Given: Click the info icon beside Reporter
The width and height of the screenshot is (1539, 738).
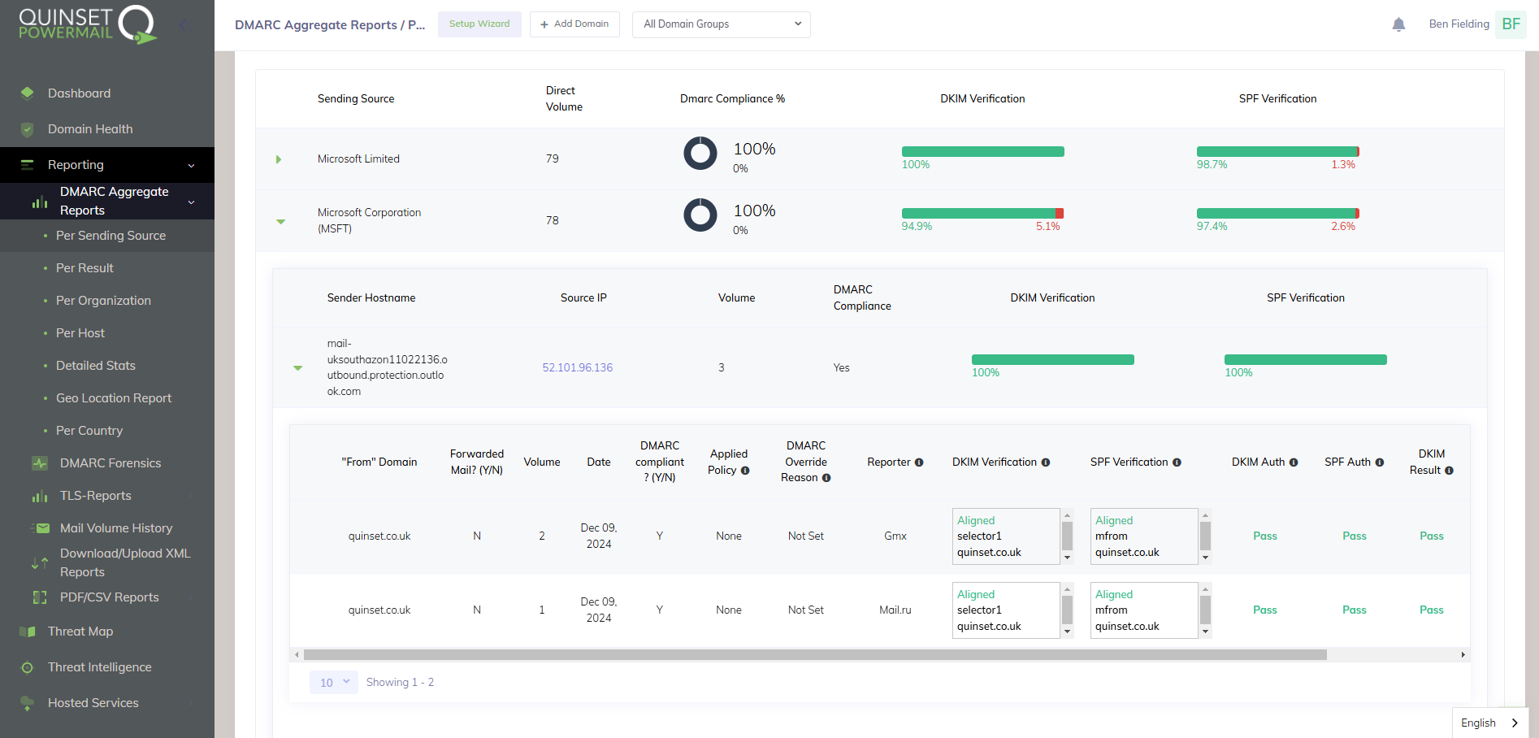Looking at the screenshot, I should [x=919, y=462].
